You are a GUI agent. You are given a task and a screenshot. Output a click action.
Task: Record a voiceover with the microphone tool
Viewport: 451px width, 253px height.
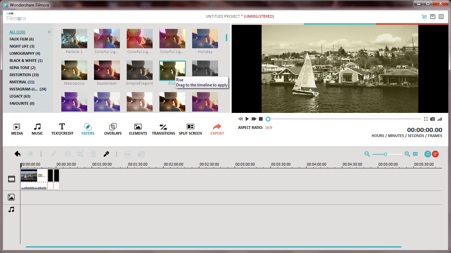[106, 154]
